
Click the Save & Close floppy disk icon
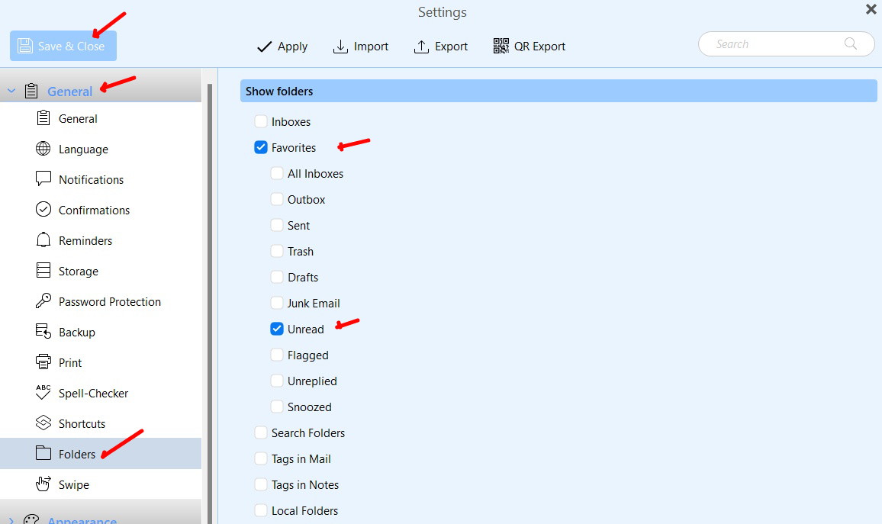coord(24,46)
